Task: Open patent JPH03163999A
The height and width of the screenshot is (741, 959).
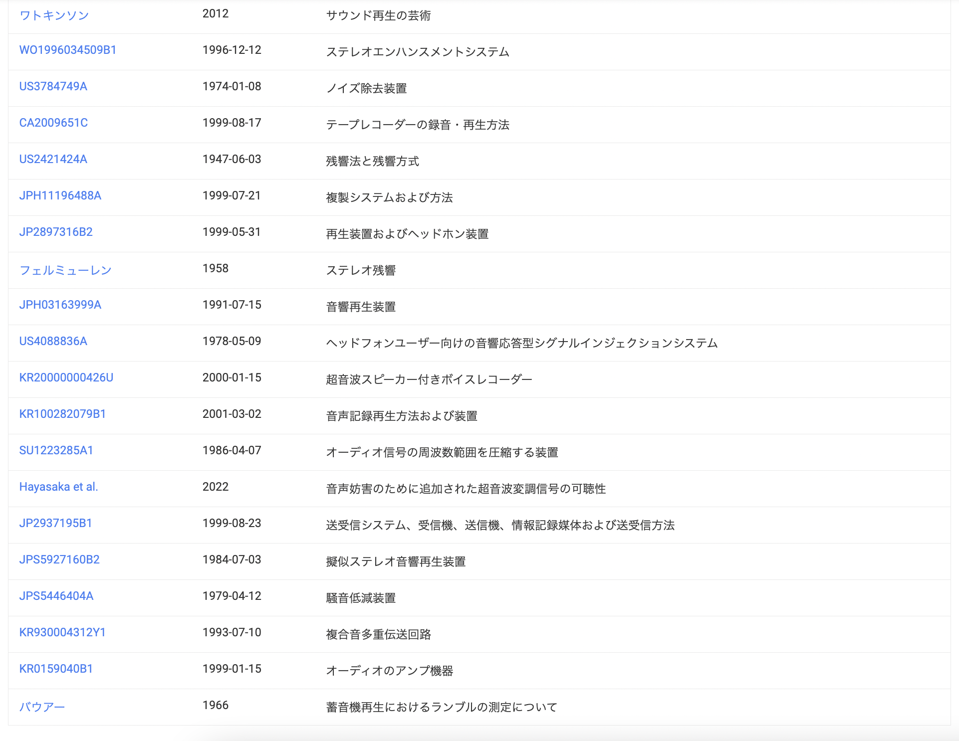Action: pos(60,305)
